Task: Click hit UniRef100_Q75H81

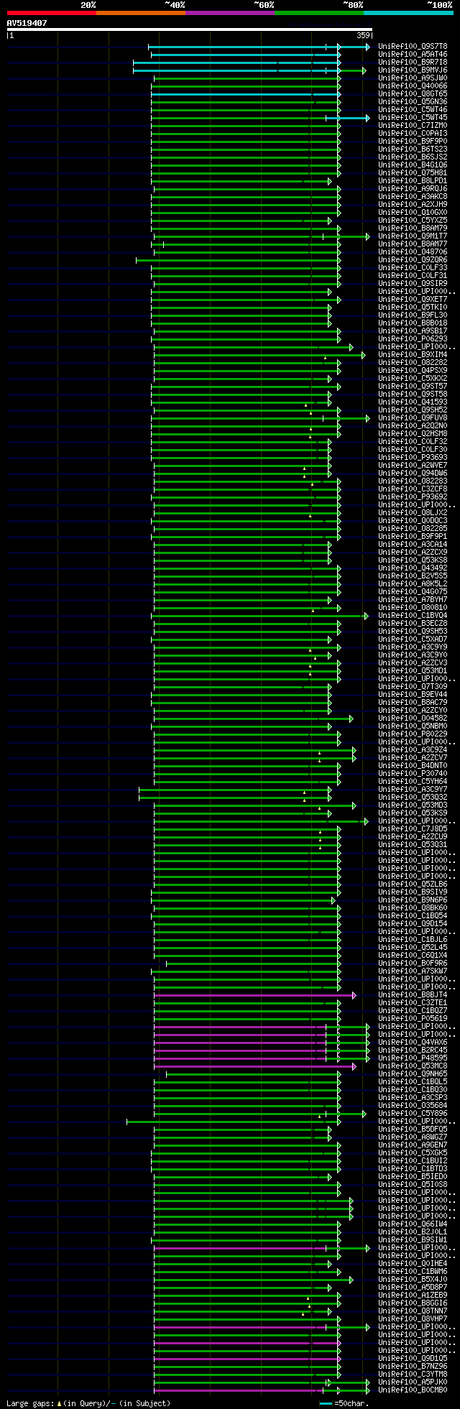Action: (x=413, y=173)
